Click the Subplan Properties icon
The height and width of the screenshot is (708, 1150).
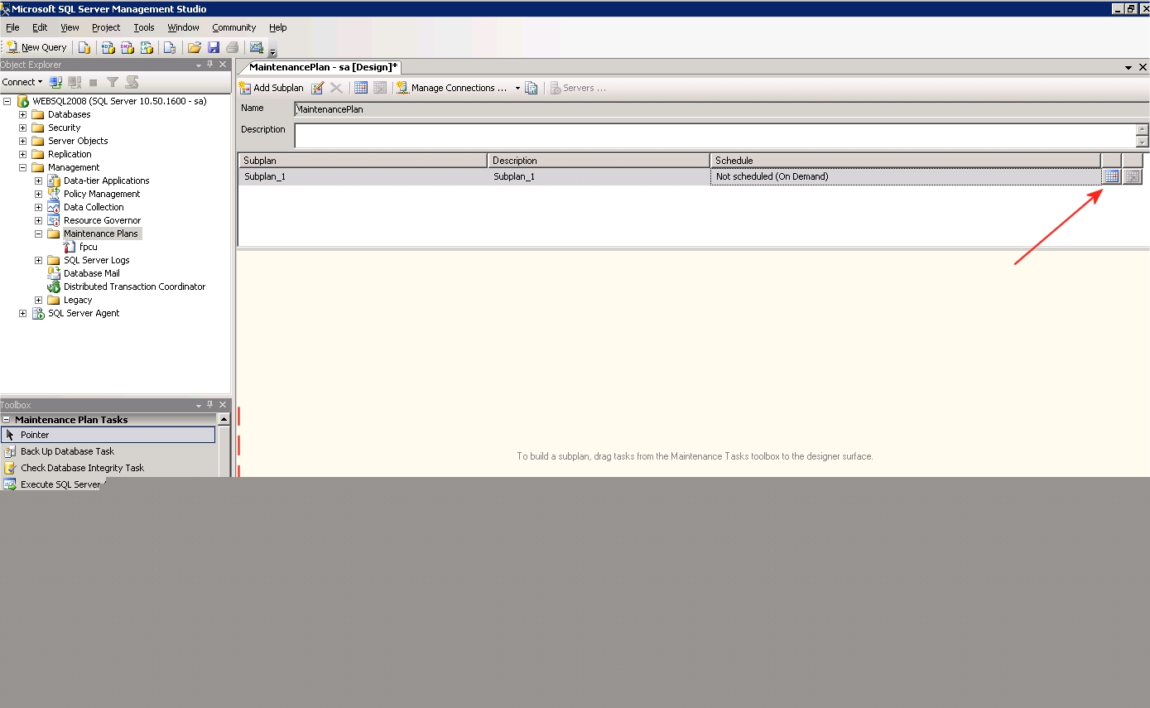coord(318,88)
